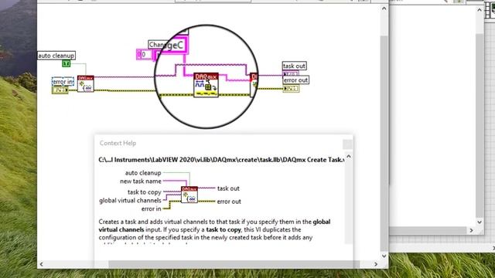Select the error out indicator terminal

291,89
